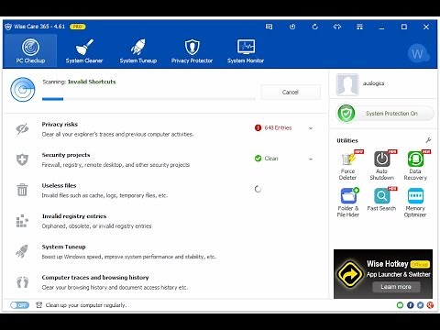Screen dimensions: 440x330
Task: Click Learn more in Wise Hotkey ad
Action: tap(396, 287)
